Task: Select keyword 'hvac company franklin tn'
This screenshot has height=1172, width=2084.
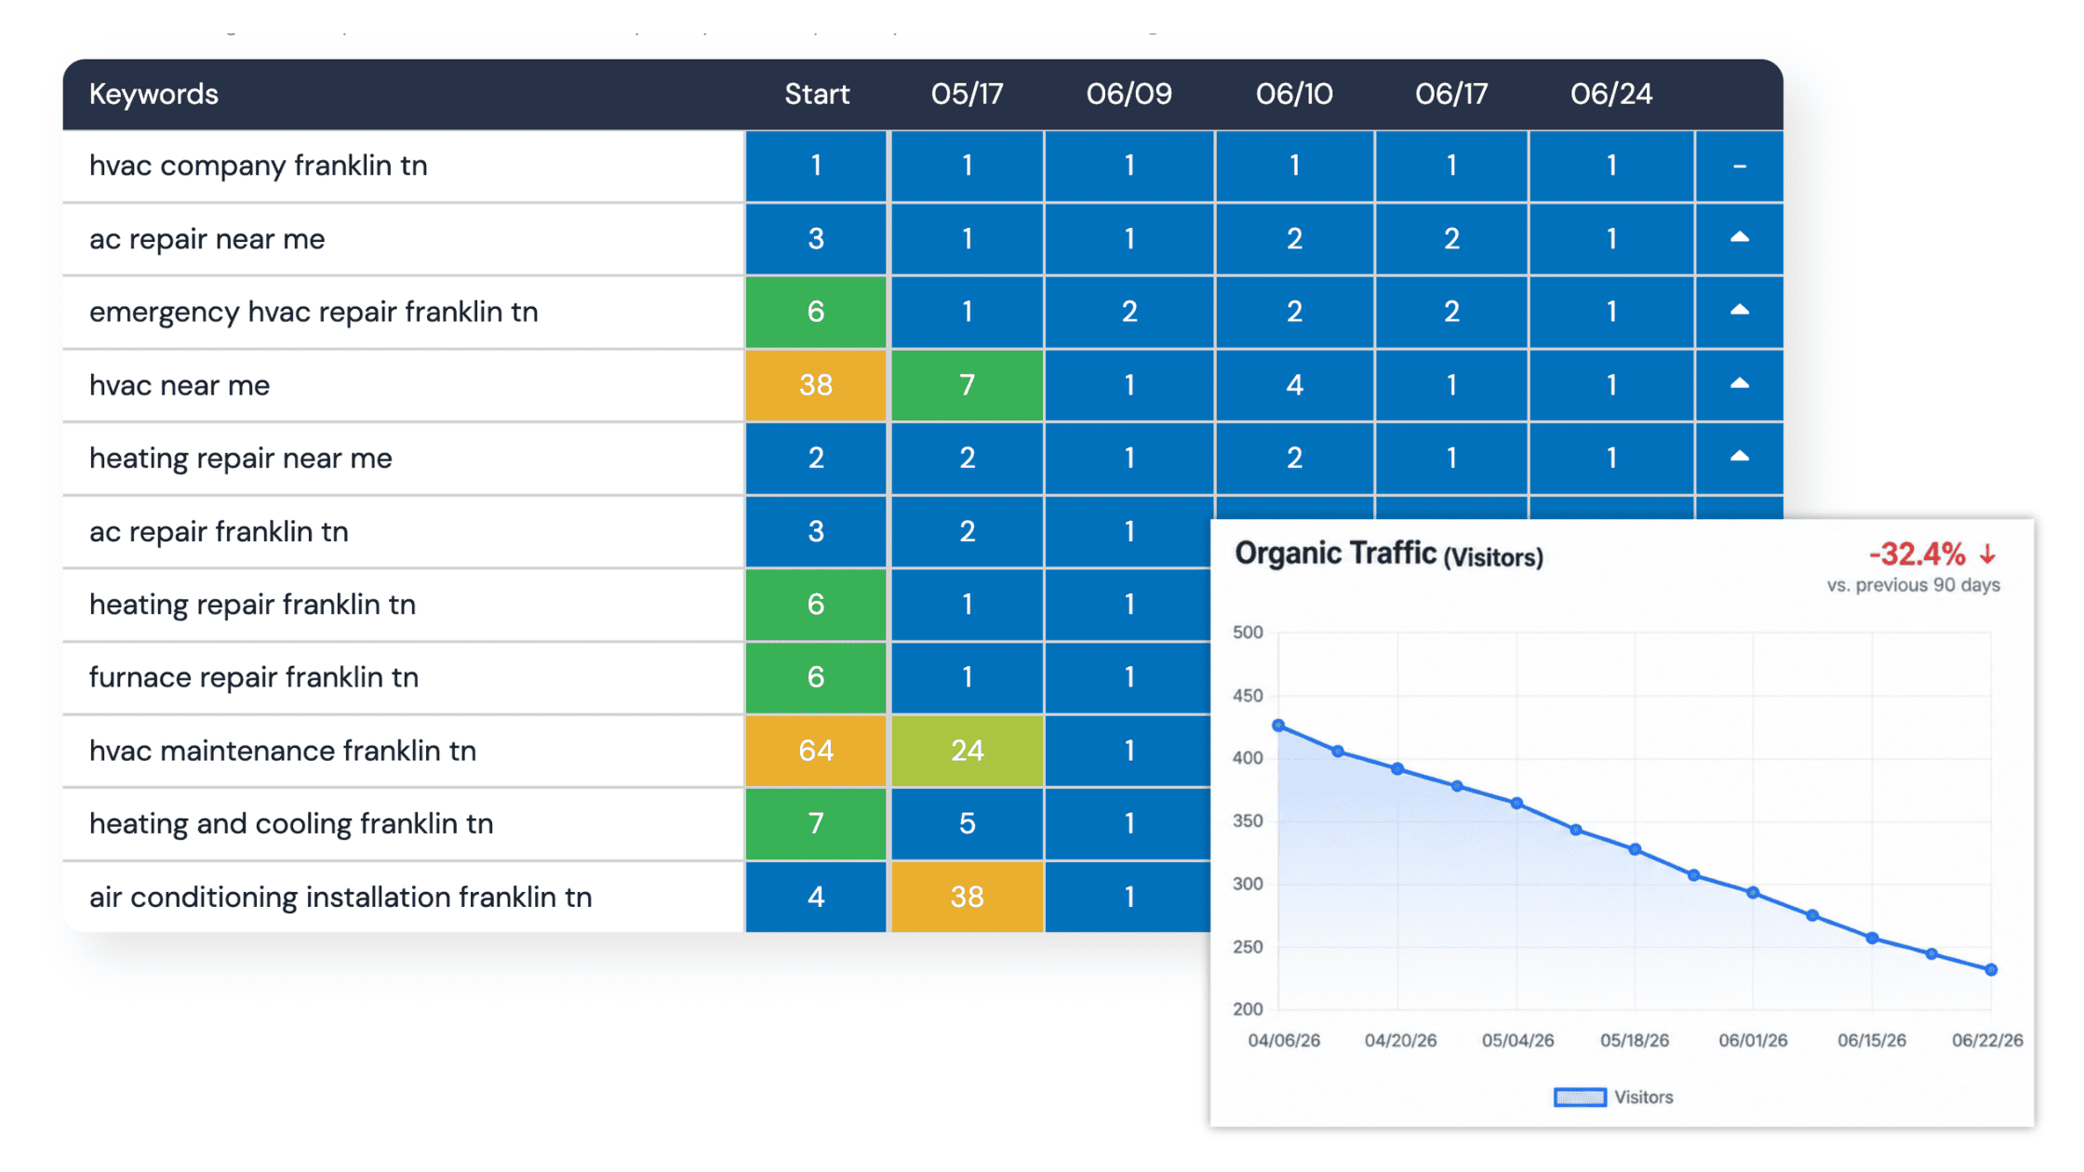Action: [259, 166]
